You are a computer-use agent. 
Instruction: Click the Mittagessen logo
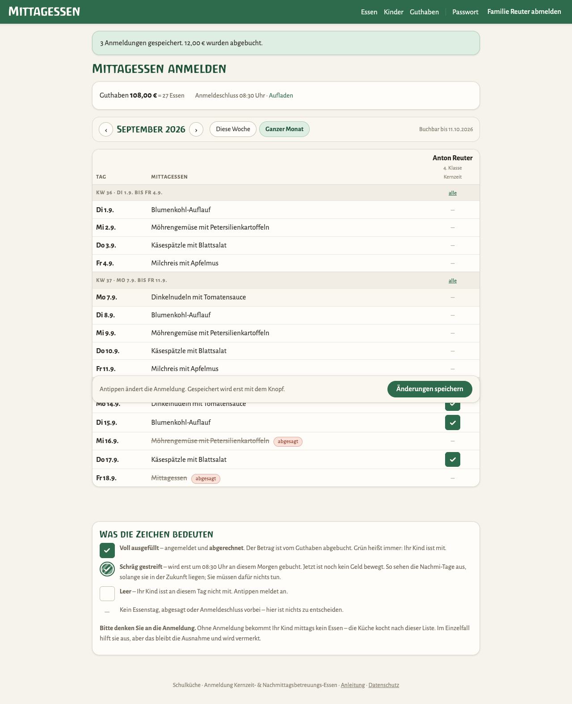(44, 12)
